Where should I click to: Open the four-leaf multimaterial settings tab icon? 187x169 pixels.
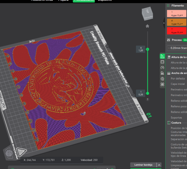click(162, 84)
